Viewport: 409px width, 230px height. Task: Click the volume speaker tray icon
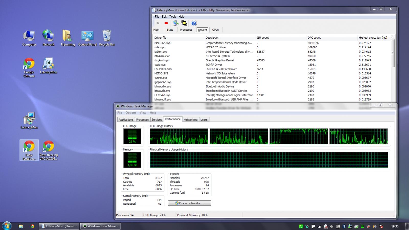point(331,226)
